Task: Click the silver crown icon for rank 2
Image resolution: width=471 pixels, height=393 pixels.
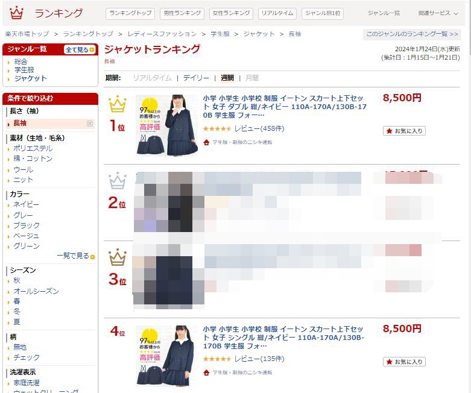Action: [118, 181]
